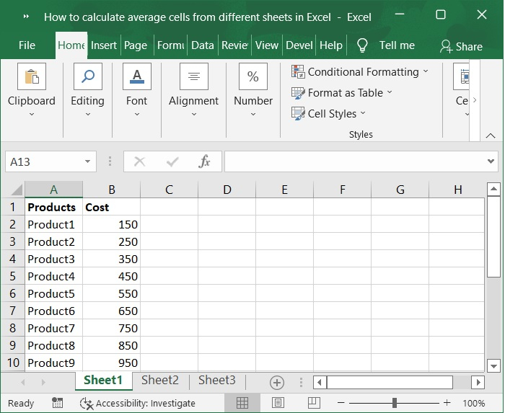Open the Insert ribbon tab
Viewport: 505px width, 413px height.
tap(104, 45)
